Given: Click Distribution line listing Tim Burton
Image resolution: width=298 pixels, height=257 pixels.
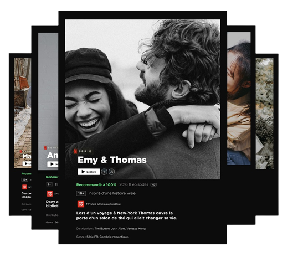Looking at the screenshot, I should pos(111,229).
